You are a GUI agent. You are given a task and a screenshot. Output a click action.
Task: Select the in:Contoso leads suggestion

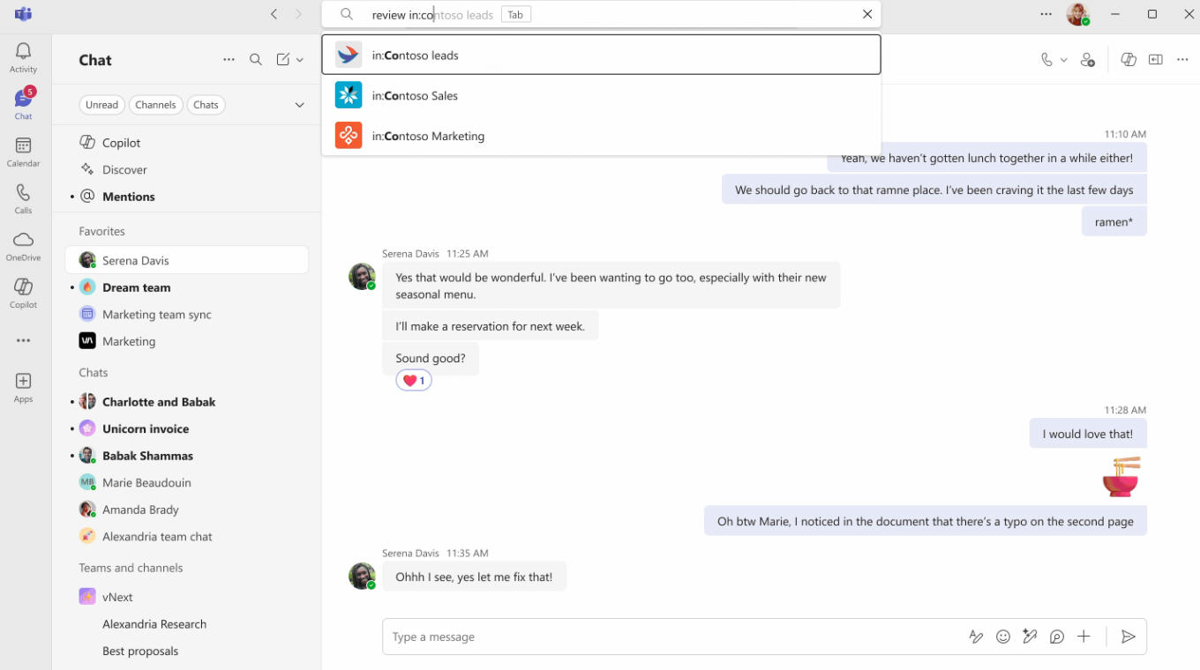click(602, 55)
